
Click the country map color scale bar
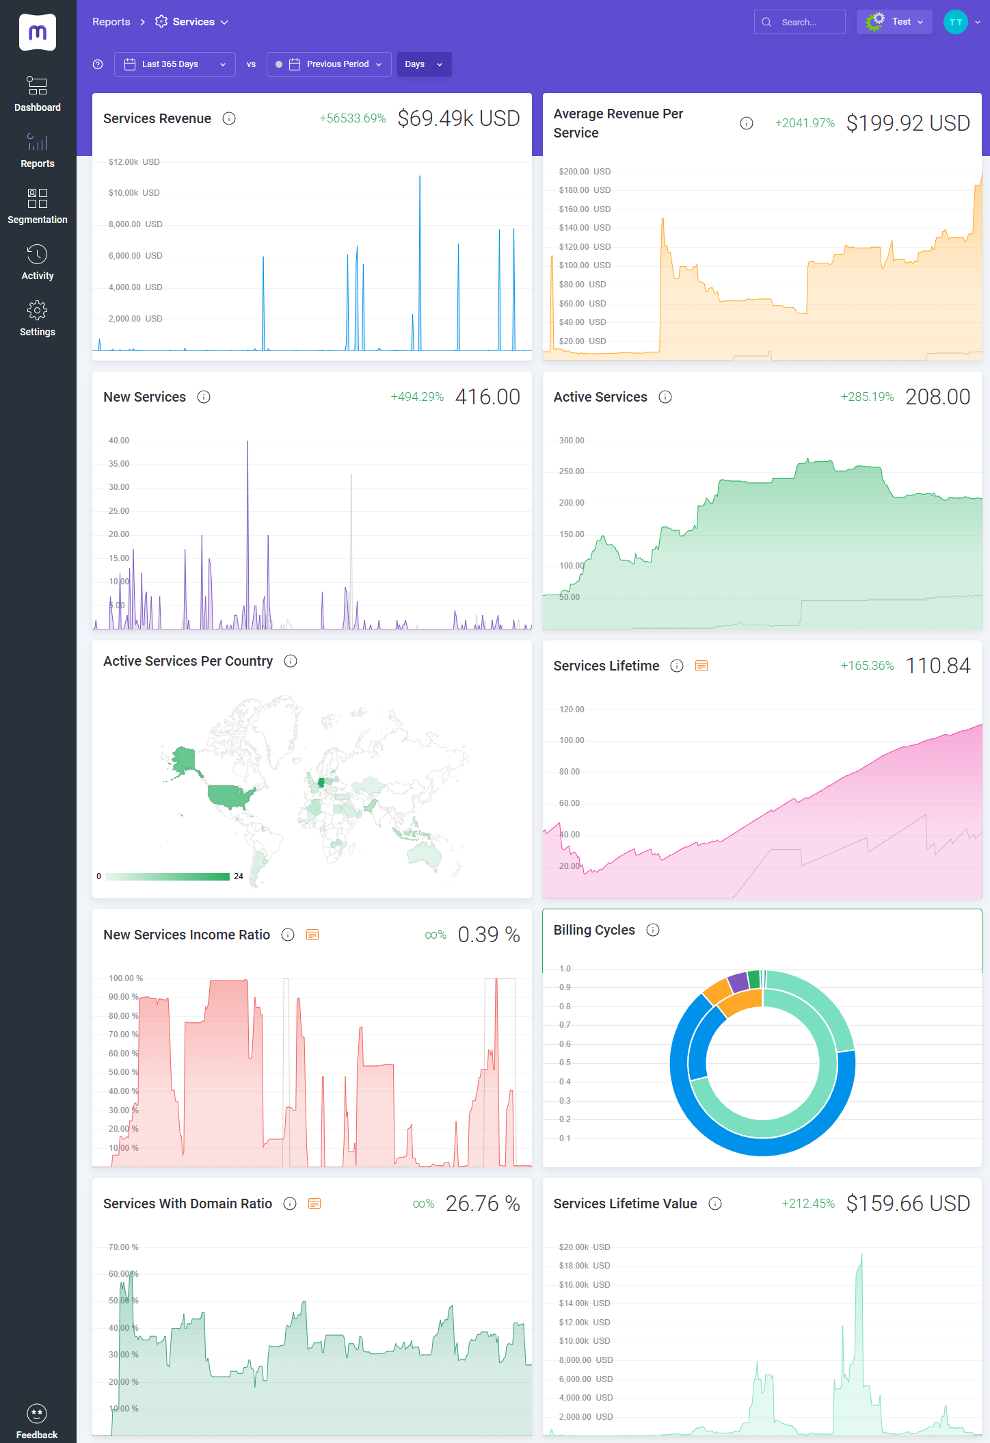tap(168, 876)
